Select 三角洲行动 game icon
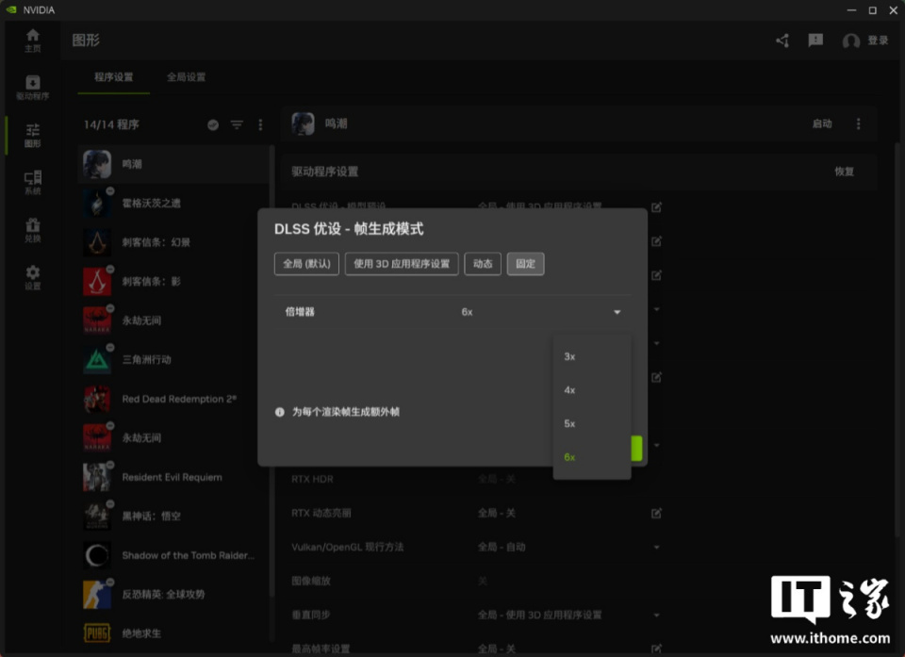The height and width of the screenshot is (657, 905). (97, 360)
